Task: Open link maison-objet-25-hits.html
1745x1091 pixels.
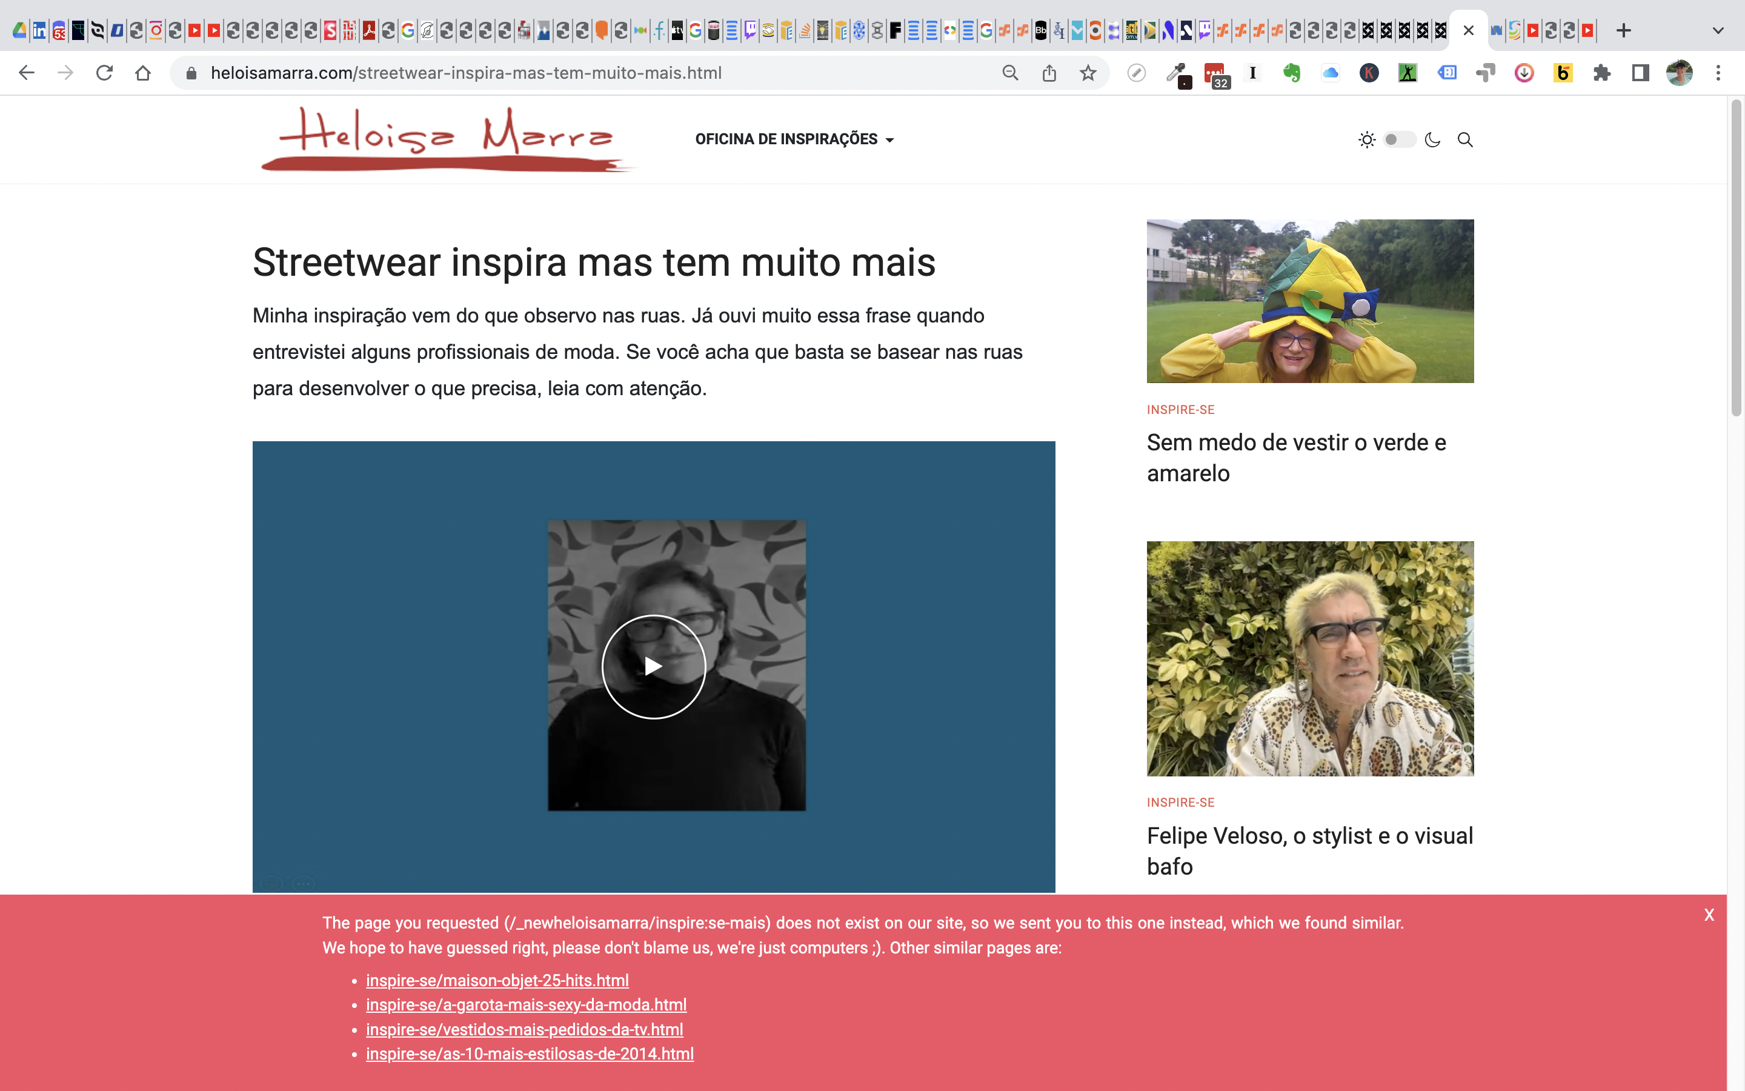Action: pyautogui.click(x=497, y=980)
